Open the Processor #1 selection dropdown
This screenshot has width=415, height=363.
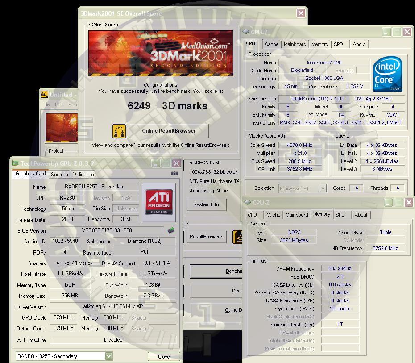coord(322,188)
